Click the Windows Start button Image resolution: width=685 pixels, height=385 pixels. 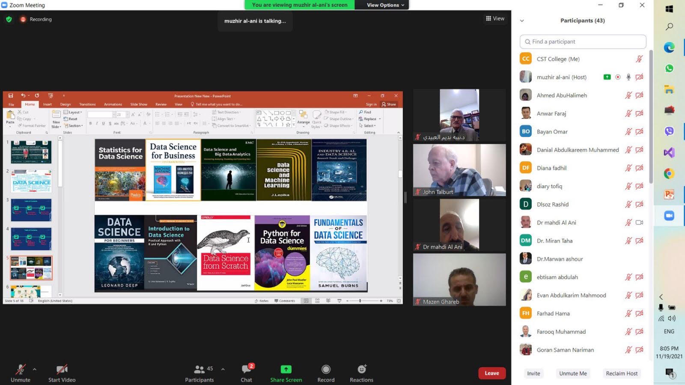pyautogui.click(x=669, y=9)
